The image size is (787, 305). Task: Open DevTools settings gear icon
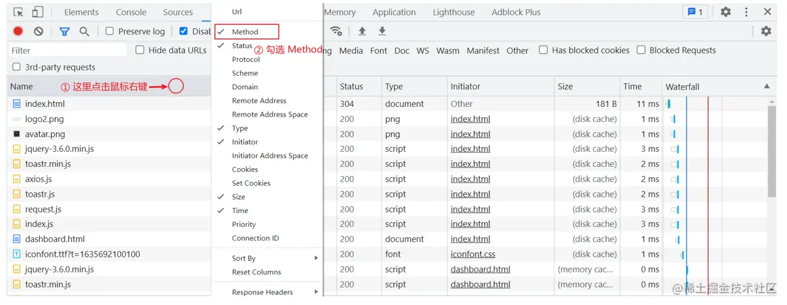(726, 12)
